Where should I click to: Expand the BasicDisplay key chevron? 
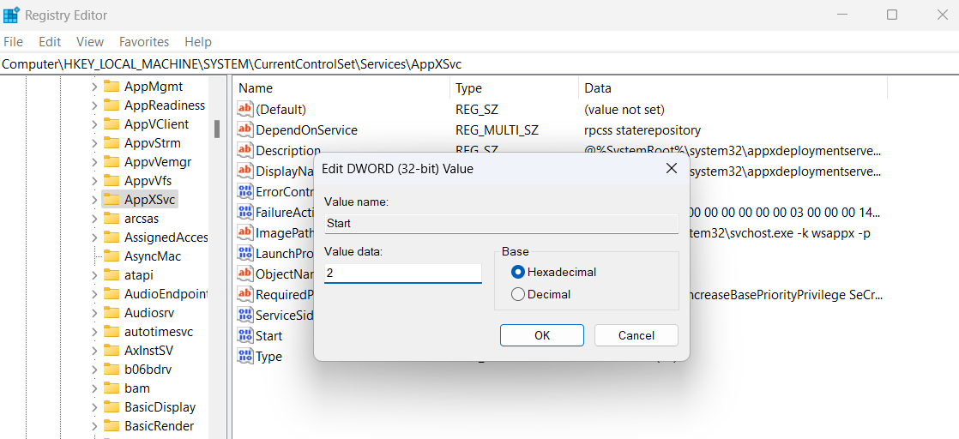94,407
